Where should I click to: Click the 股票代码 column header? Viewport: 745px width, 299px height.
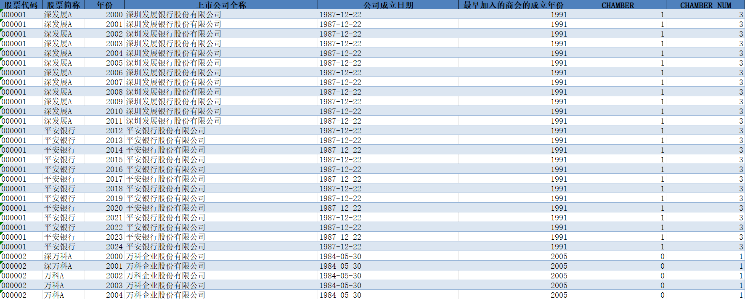click(x=21, y=5)
